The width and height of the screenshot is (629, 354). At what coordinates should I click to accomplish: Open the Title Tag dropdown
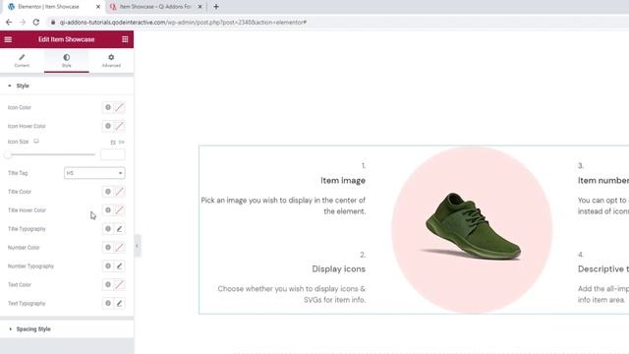pos(94,173)
